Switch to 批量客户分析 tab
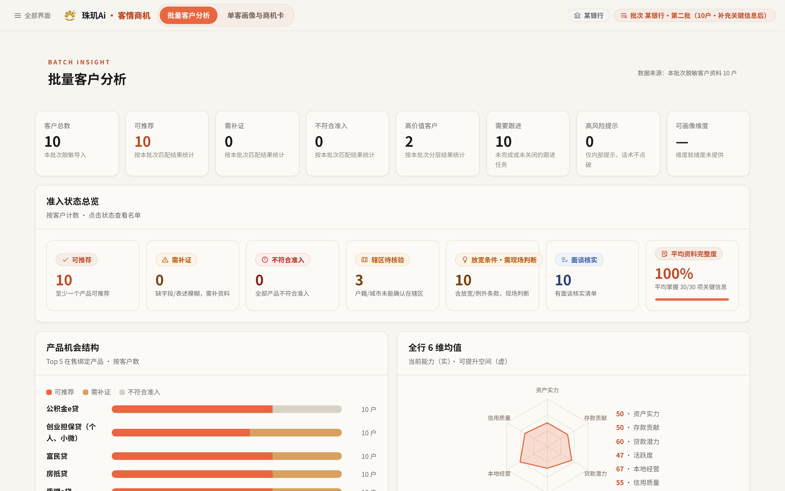785x491 pixels. click(188, 15)
